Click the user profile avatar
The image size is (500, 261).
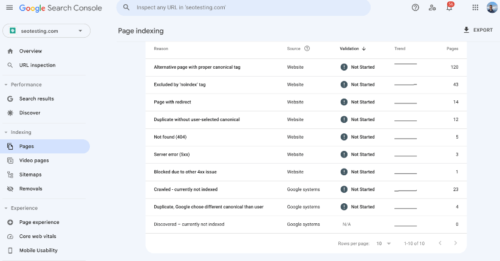pos(491,8)
